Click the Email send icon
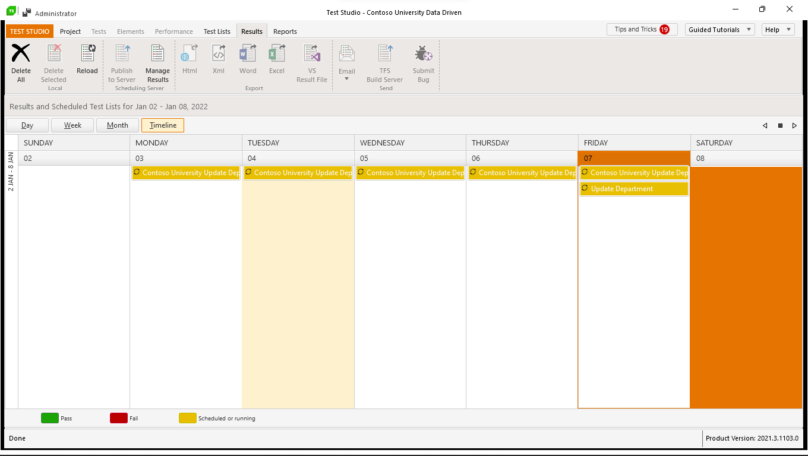The height and width of the screenshot is (456, 808). pyautogui.click(x=347, y=55)
